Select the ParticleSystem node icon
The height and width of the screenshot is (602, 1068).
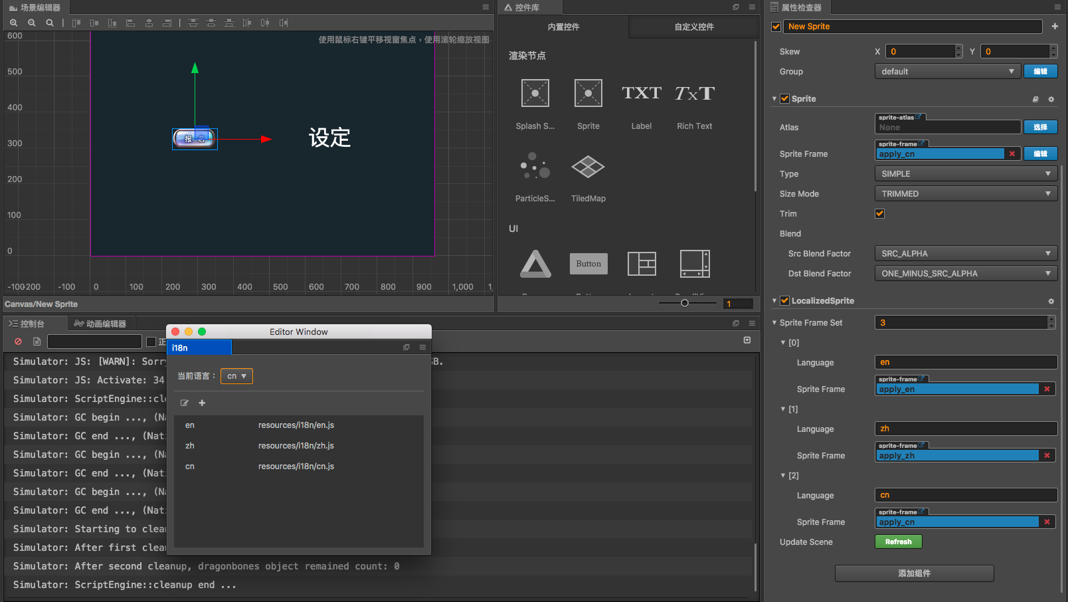pyautogui.click(x=535, y=166)
